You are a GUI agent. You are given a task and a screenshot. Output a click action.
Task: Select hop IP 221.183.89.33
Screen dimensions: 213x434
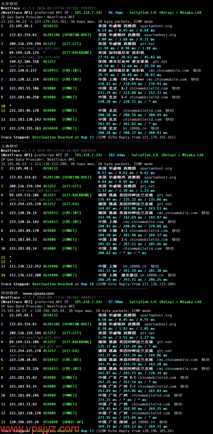click(x=23, y=239)
